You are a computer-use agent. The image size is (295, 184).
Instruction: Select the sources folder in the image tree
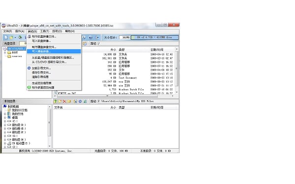coord(17,56)
